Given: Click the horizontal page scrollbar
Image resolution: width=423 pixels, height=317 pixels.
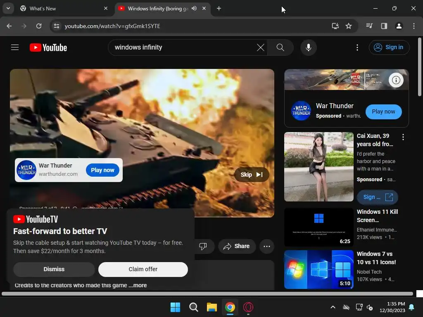Looking at the screenshot, I should (207, 294).
